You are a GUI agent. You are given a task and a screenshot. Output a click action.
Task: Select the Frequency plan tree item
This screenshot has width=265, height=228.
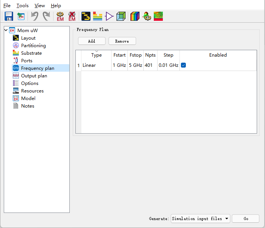[x=40, y=68]
